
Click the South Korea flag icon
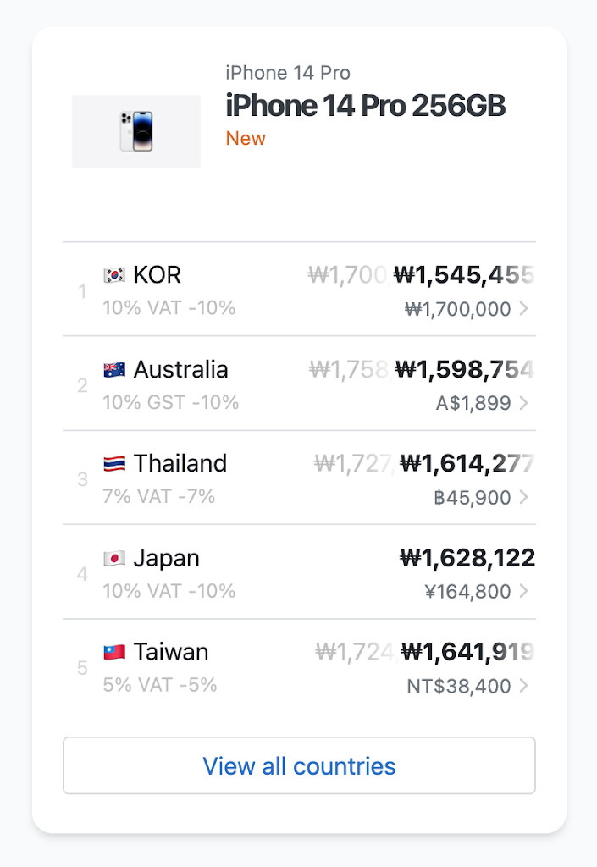tap(114, 275)
